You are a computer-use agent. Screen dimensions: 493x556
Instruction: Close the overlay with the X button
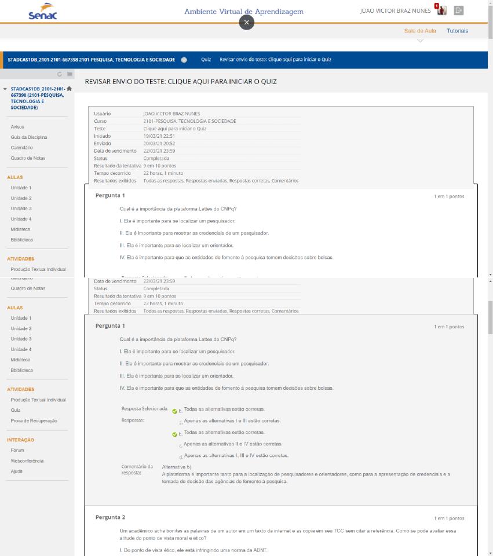pos(246,22)
